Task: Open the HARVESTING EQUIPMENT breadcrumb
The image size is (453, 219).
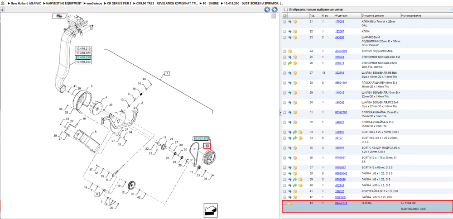Action: click(64, 3)
